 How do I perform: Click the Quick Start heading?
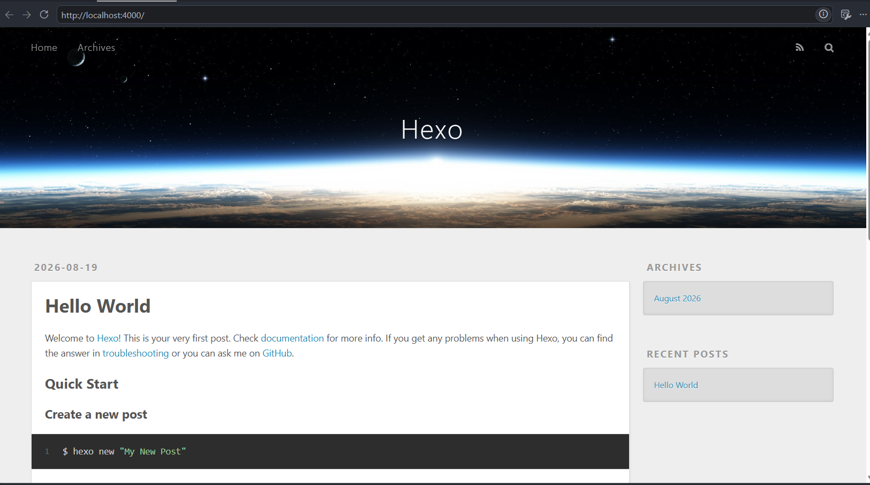tap(82, 384)
